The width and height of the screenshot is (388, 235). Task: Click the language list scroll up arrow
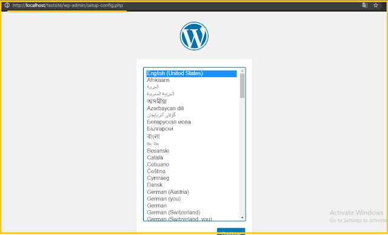(242, 71)
